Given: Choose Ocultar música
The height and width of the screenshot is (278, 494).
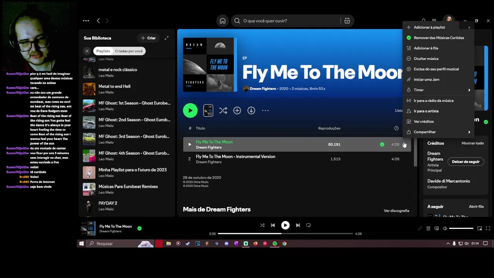Looking at the screenshot, I should coord(438,59).
